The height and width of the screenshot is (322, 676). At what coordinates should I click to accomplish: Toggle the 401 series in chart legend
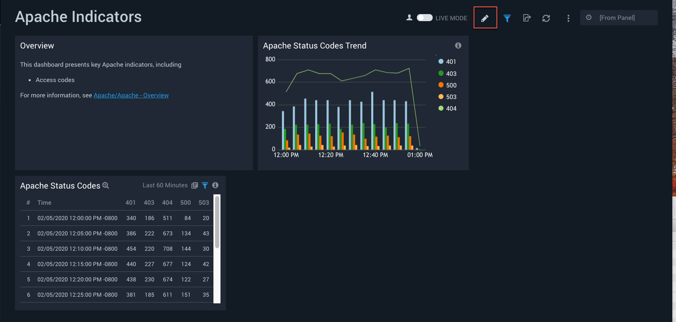(451, 62)
